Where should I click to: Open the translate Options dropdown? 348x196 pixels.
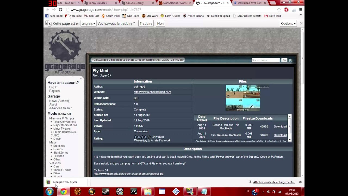click(288, 23)
